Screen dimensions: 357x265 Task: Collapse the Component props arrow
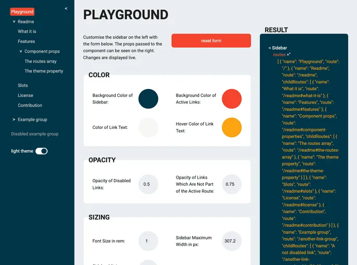pyautogui.click(x=21, y=51)
